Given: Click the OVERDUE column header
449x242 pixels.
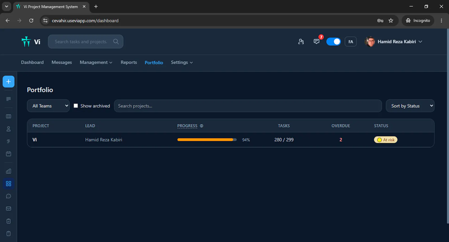Looking at the screenshot, I should (x=341, y=126).
